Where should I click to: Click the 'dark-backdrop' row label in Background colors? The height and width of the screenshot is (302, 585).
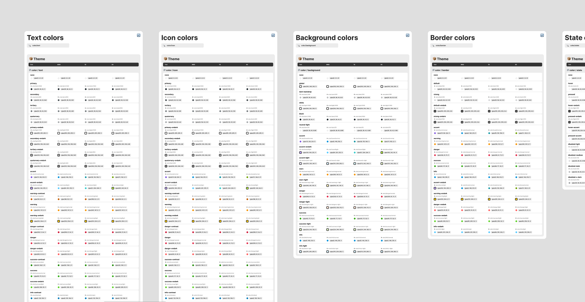click(305, 92)
